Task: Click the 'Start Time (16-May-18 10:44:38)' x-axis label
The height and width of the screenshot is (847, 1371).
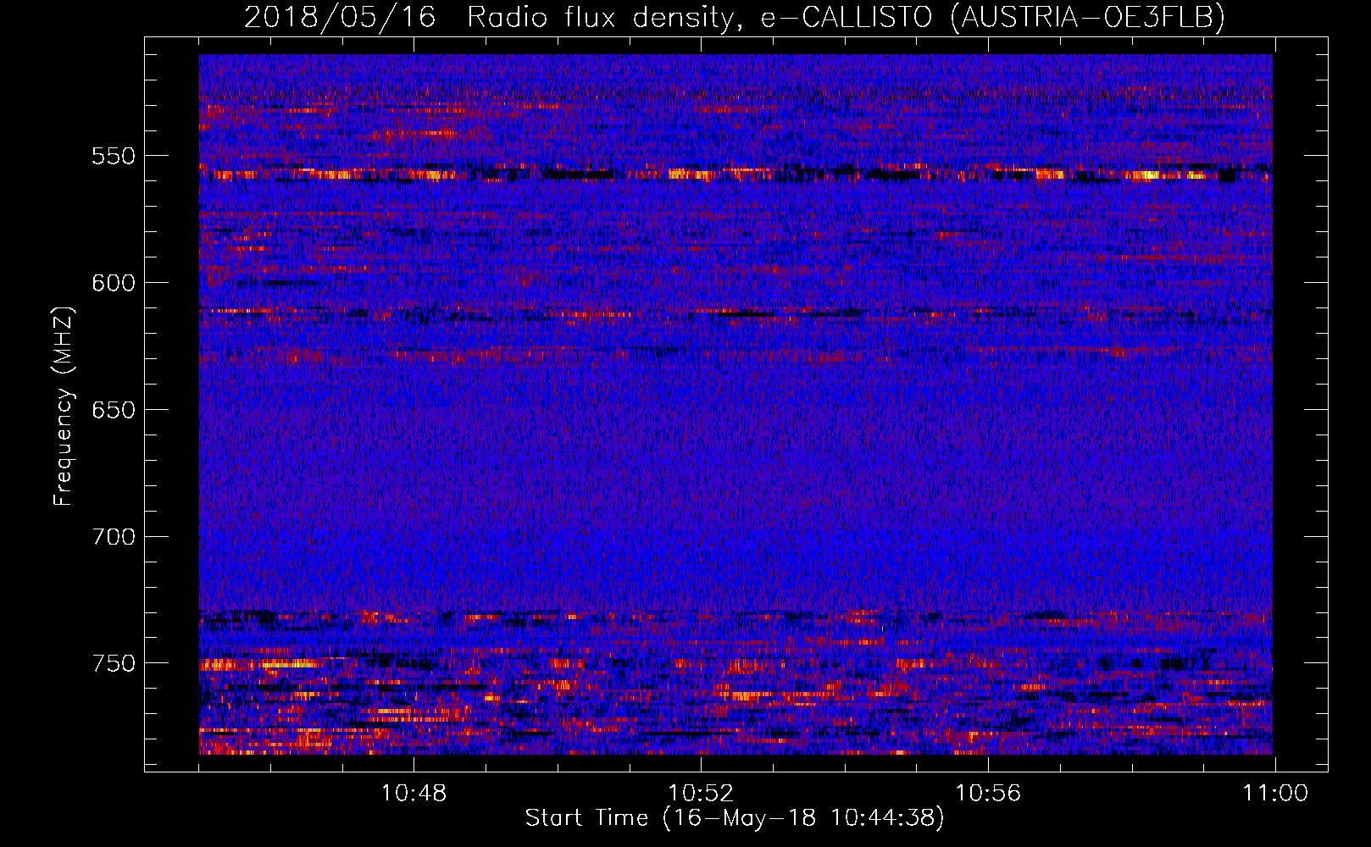Action: (735, 818)
